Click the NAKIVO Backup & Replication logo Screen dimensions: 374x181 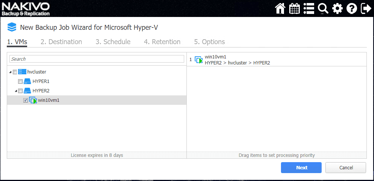[26, 9]
